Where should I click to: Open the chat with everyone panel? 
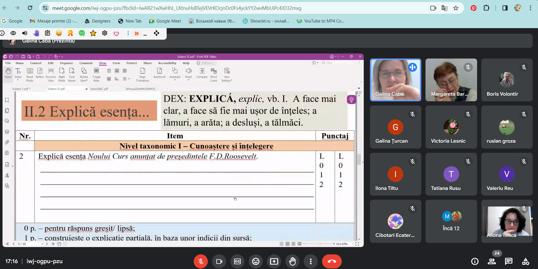click(x=509, y=261)
